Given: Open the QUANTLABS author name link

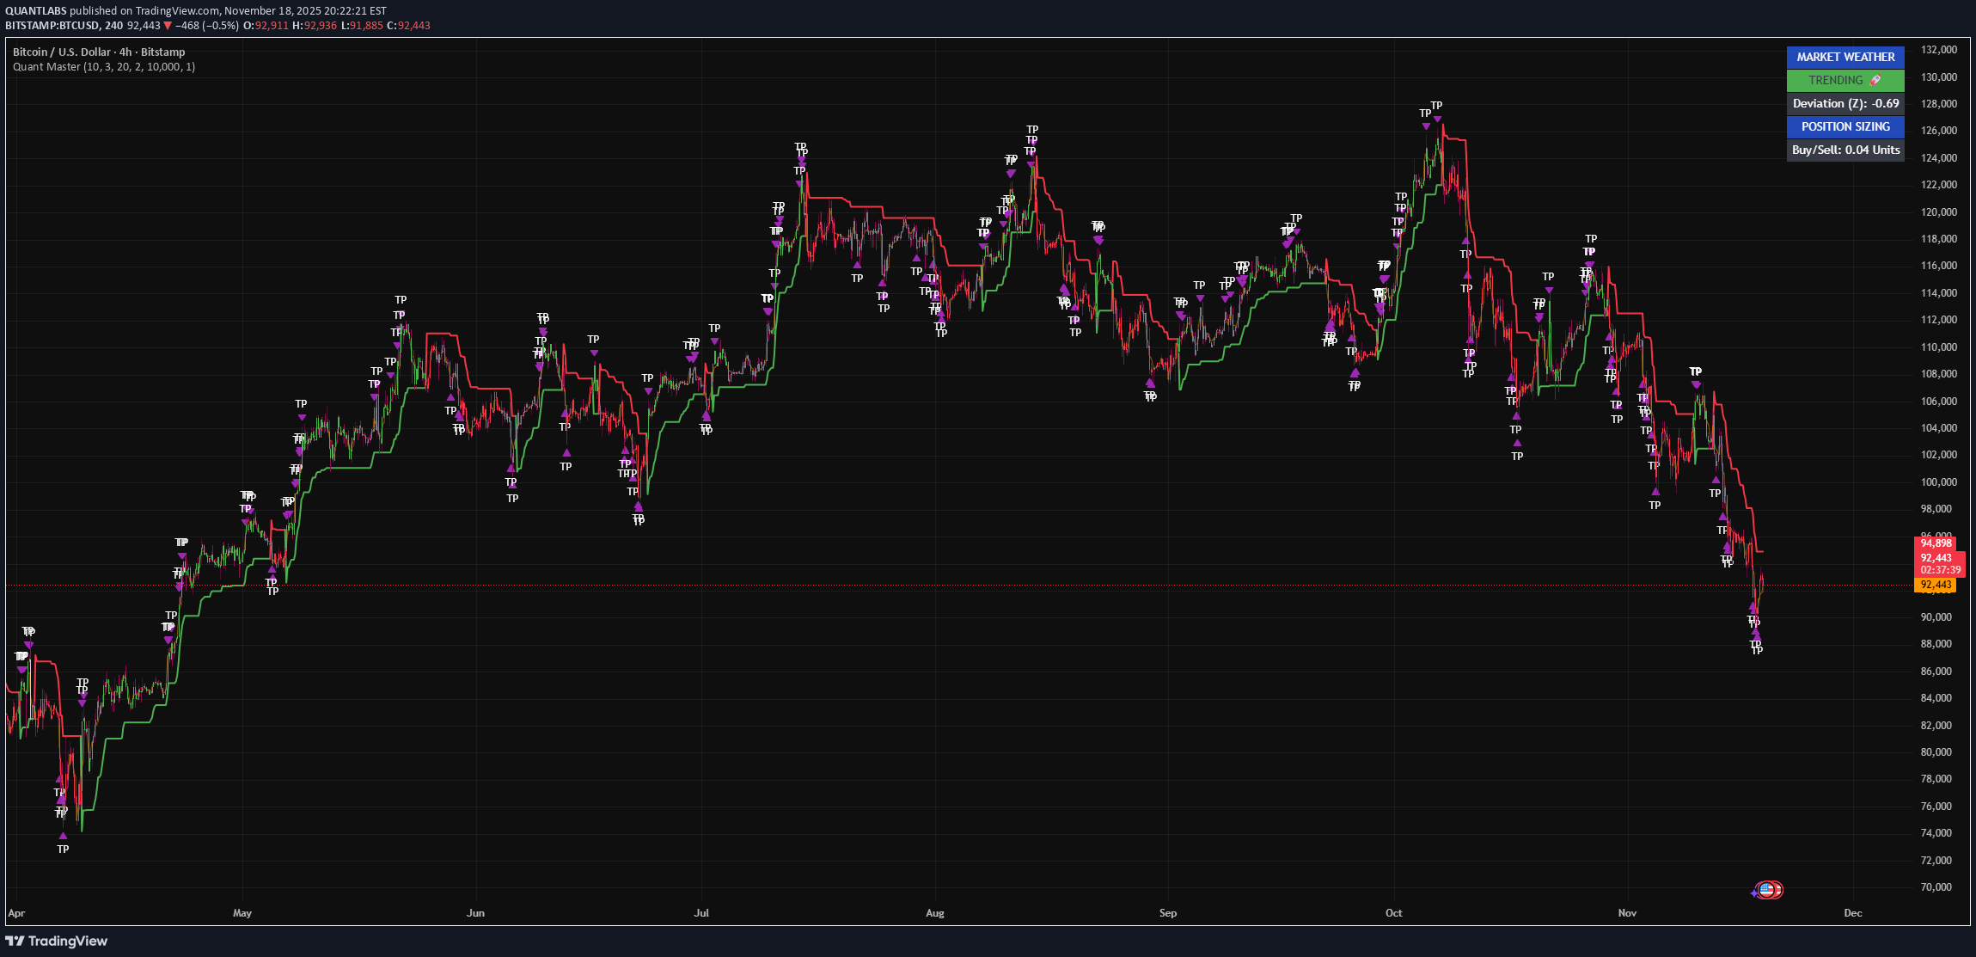Looking at the screenshot, I should pos(36,11).
